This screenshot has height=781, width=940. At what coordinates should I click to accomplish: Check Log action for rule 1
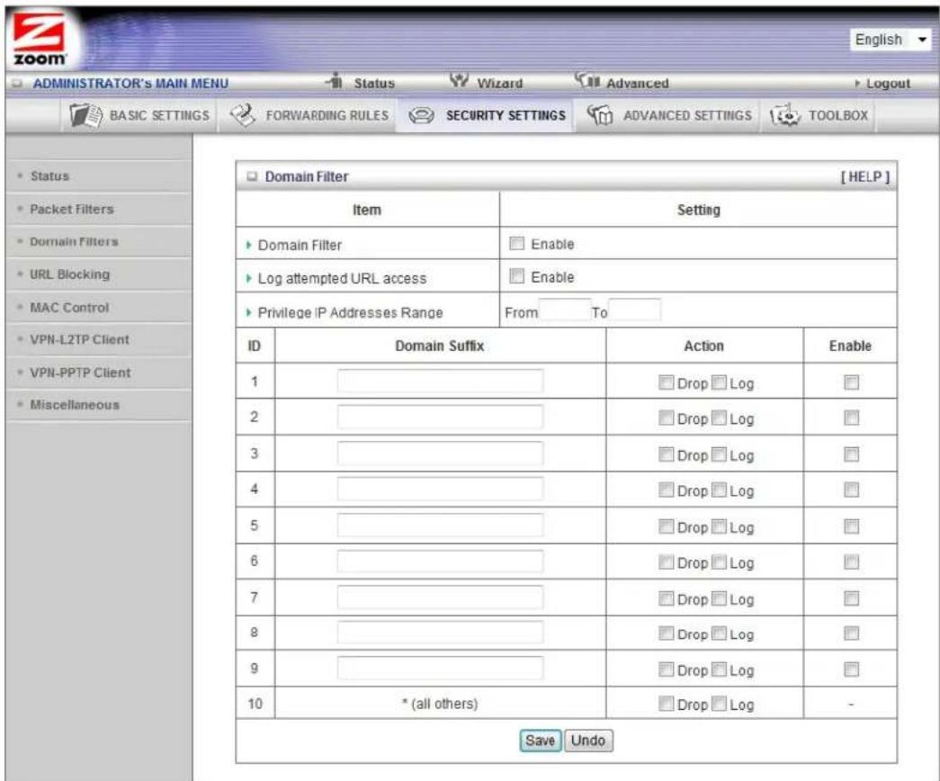click(x=719, y=382)
